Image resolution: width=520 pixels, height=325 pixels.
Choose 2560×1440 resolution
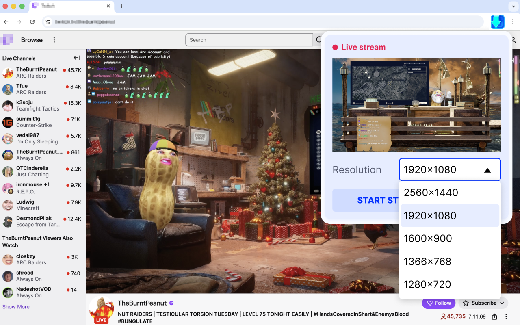pos(450,193)
